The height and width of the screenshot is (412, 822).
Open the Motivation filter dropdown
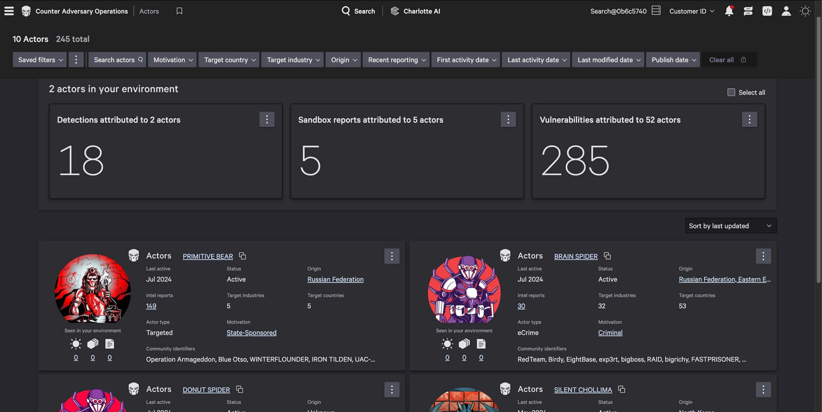pyautogui.click(x=172, y=59)
